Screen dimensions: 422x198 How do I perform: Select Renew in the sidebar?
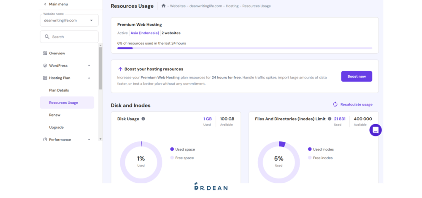tap(55, 115)
